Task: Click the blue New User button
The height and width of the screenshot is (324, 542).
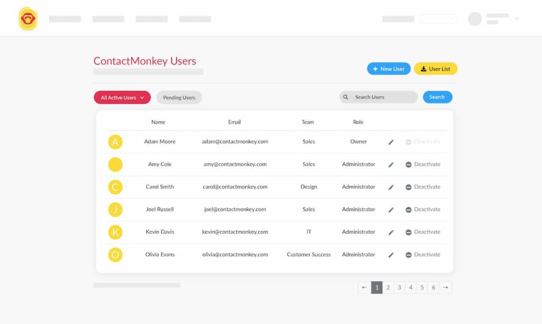Action: (389, 69)
